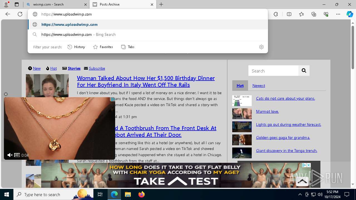Show hidden system tray icons
Image resolution: width=356 pixels, height=200 pixels.
[300, 194]
